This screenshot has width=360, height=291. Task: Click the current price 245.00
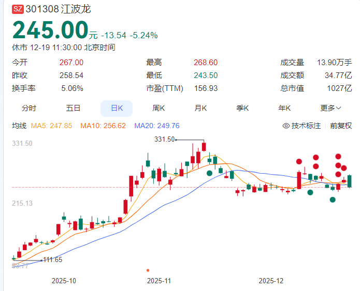[x=50, y=30]
